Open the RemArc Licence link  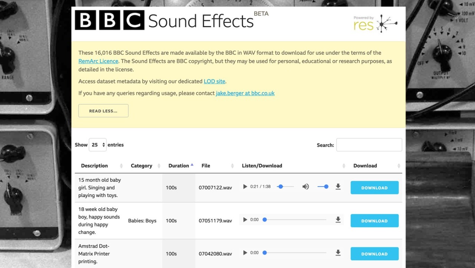pyautogui.click(x=98, y=61)
